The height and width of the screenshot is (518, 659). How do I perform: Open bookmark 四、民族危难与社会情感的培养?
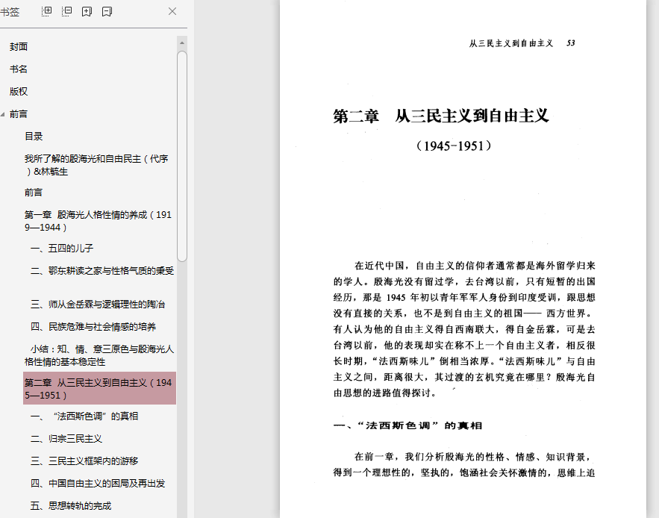pyautogui.click(x=93, y=327)
